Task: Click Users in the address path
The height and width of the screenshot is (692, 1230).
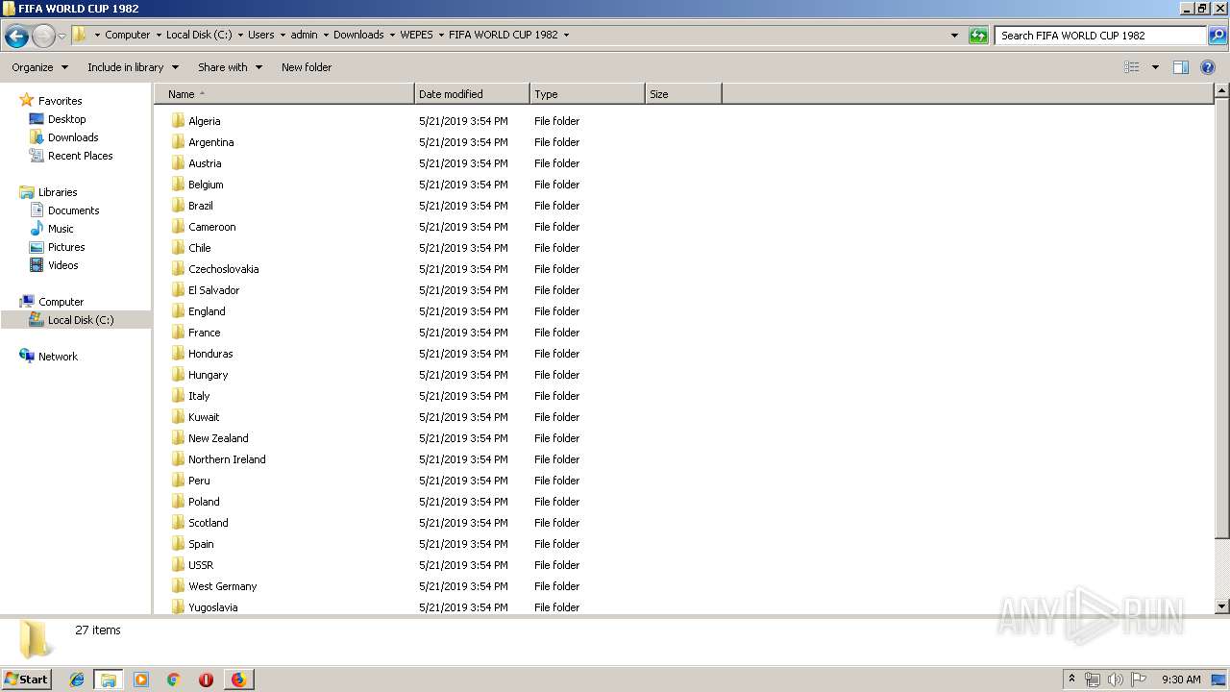Action: pos(260,35)
